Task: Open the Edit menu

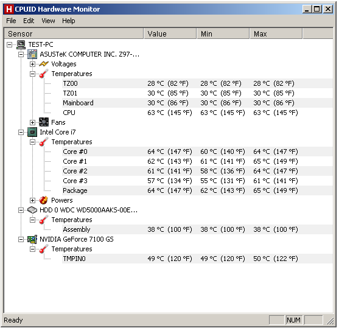Action: point(29,21)
